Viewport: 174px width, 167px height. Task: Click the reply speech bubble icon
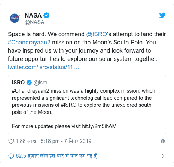pos(11,156)
